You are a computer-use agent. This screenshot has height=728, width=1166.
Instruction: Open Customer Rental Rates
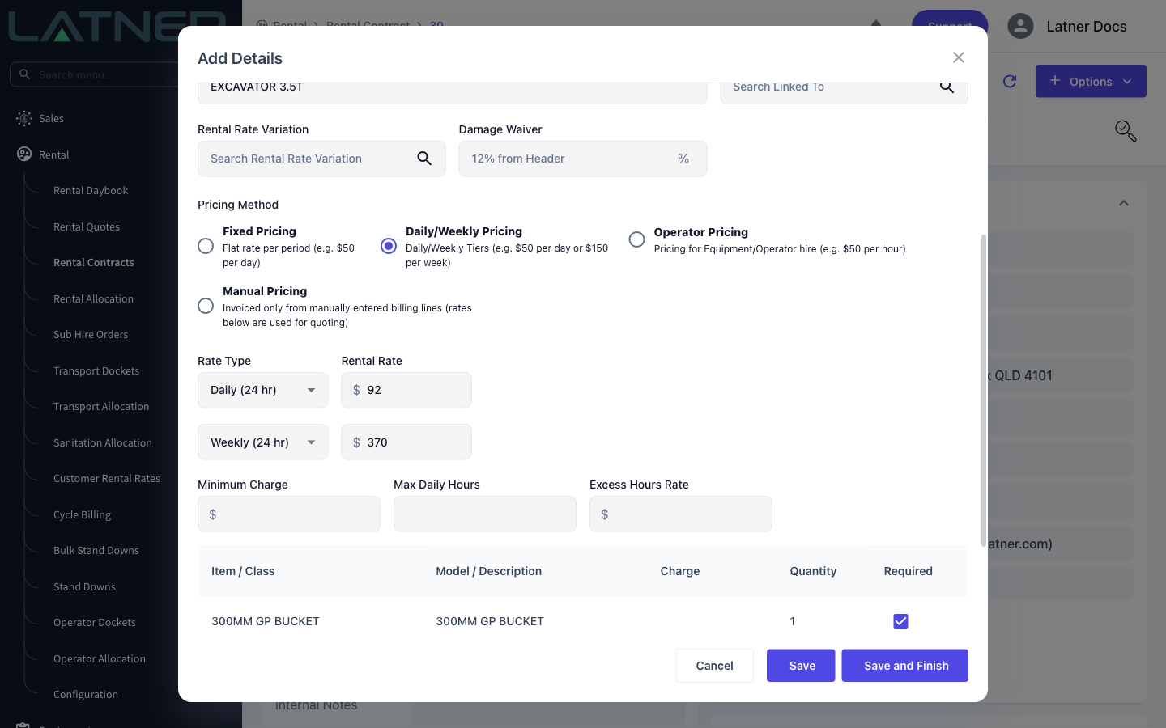click(x=107, y=479)
